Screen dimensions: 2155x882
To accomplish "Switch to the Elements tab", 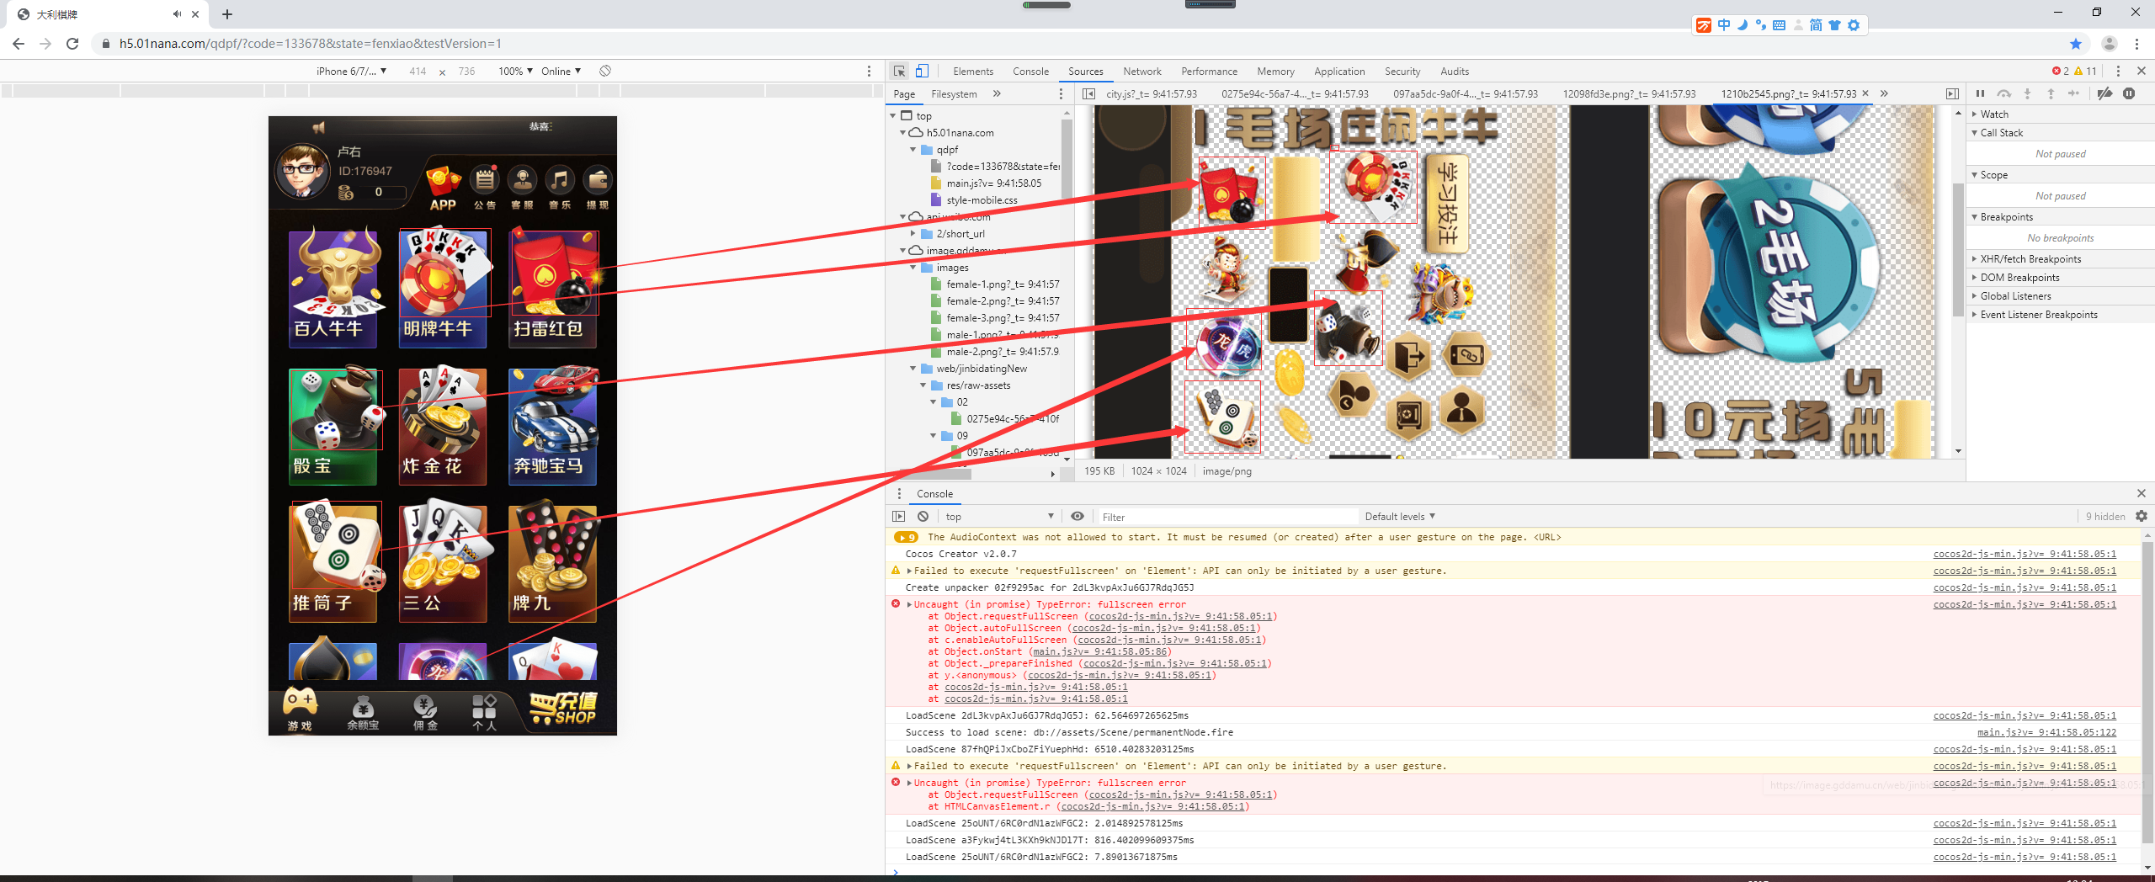I will click(x=973, y=72).
